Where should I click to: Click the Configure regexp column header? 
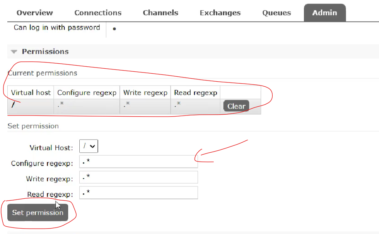(x=87, y=93)
